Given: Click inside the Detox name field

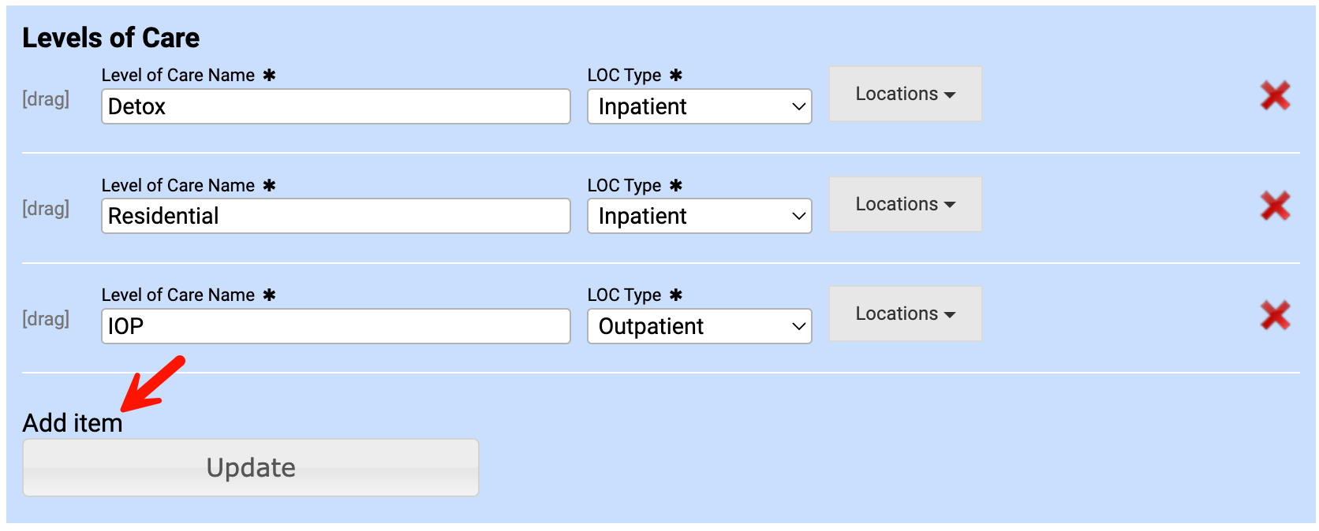Looking at the screenshot, I should pyautogui.click(x=335, y=106).
